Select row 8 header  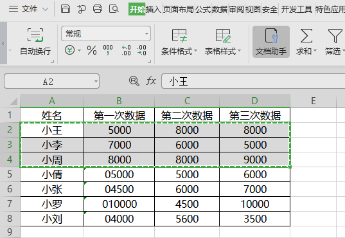point(10,219)
